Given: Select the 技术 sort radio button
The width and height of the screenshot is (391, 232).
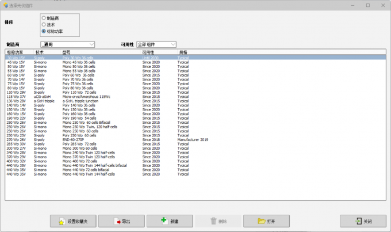Looking at the screenshot, I should tap(44, 25).
